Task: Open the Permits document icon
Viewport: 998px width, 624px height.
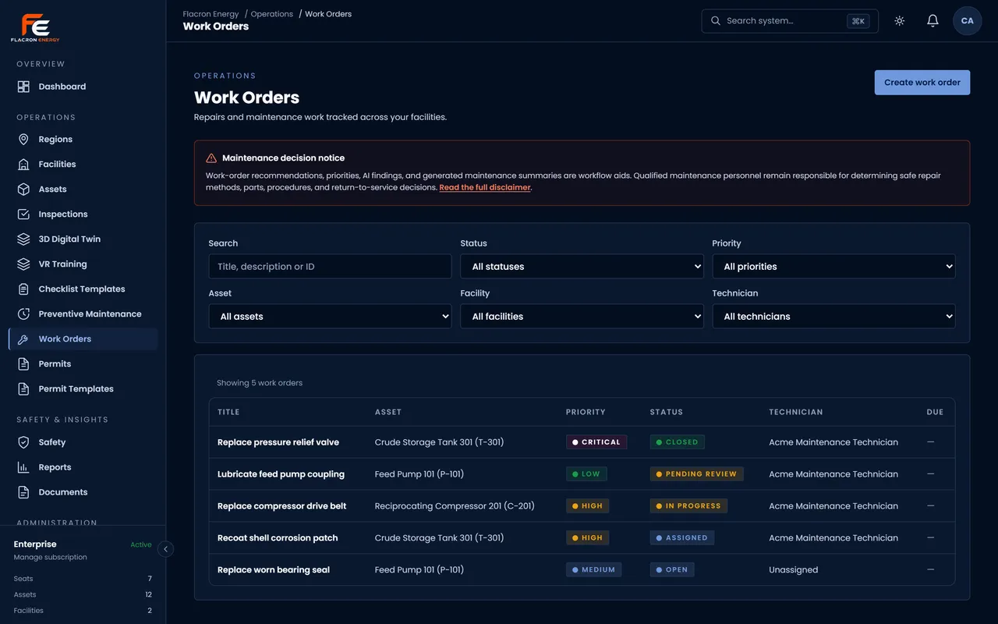Action: (x=23, y=364)
